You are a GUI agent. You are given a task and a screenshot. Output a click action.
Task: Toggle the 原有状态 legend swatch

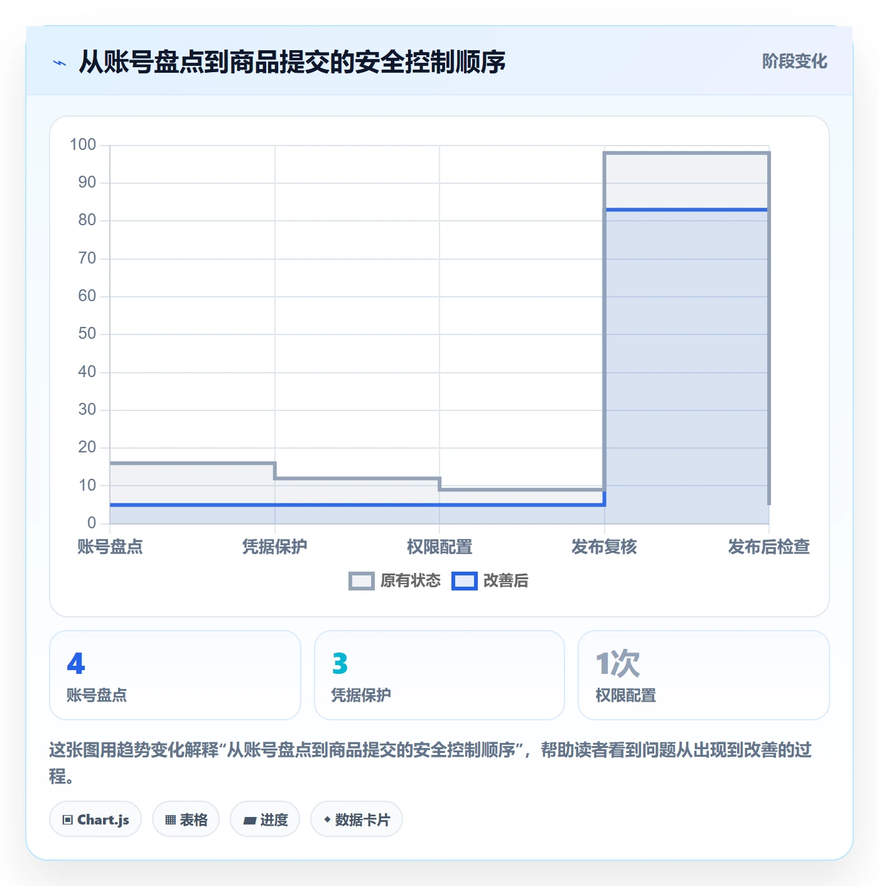point(362,581)
